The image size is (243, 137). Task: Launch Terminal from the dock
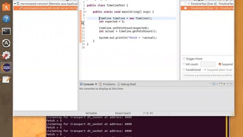tap(6, 31)
